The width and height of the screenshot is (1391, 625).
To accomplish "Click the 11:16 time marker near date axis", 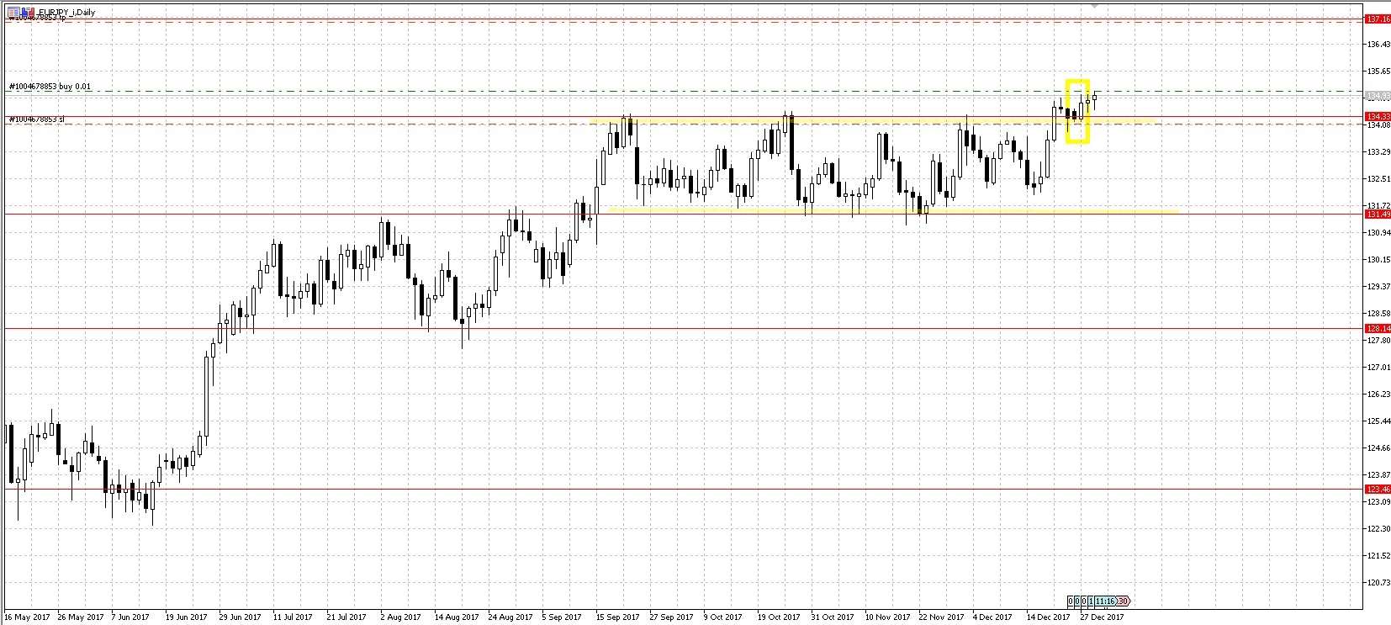I will pos(1105,601).
